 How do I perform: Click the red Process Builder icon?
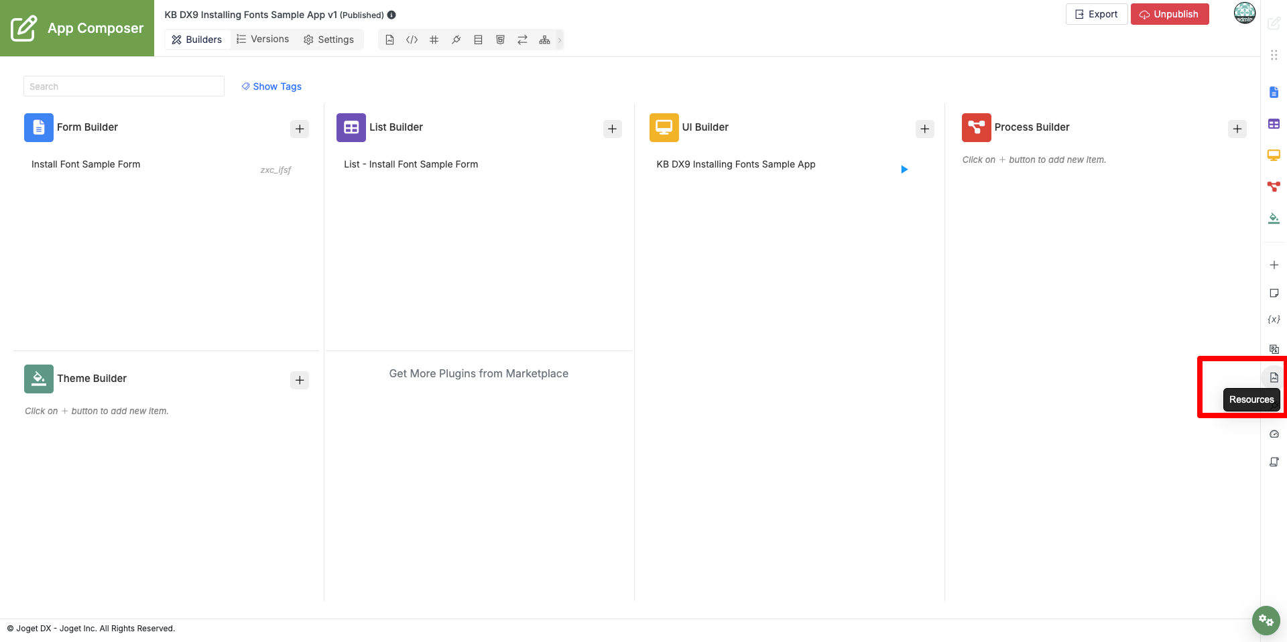coord(976,127)
